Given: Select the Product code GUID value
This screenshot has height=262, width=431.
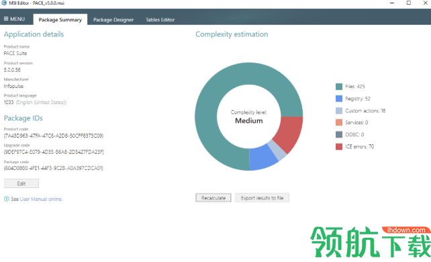Looking at the screenshot, I should click(54, 136).
